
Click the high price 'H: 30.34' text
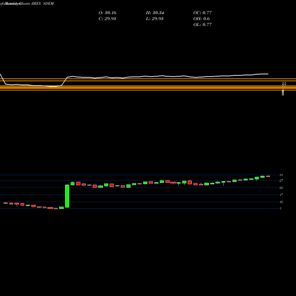click(155, 13)
